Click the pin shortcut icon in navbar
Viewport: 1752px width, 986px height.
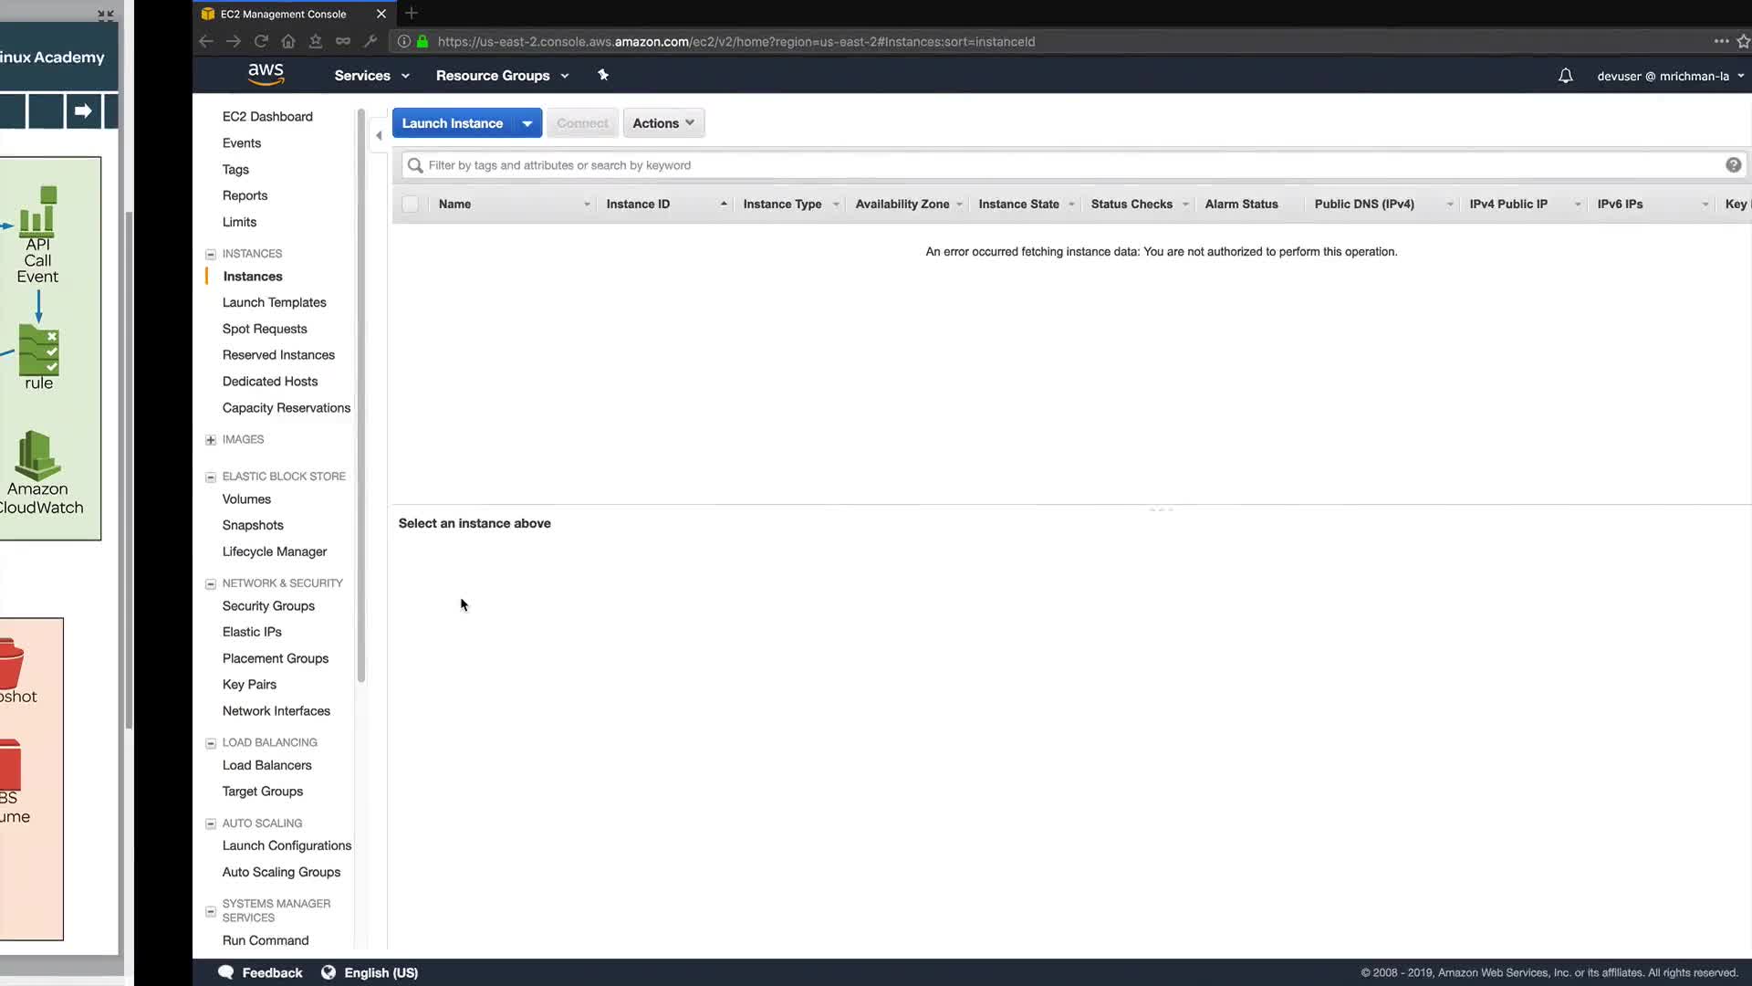point(603,75)
